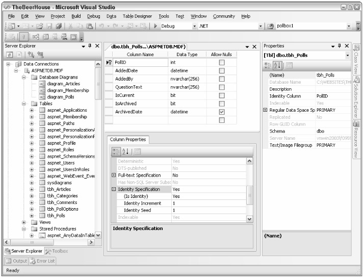The image size is (364, 278).
Task: Toggle Allow Nulls for ArchivedDate column
Action: tap(221, 112)
